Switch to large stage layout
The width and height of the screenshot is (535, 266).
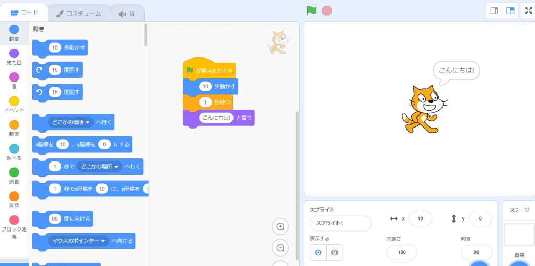pyautogui.click(x=510, y=10)
